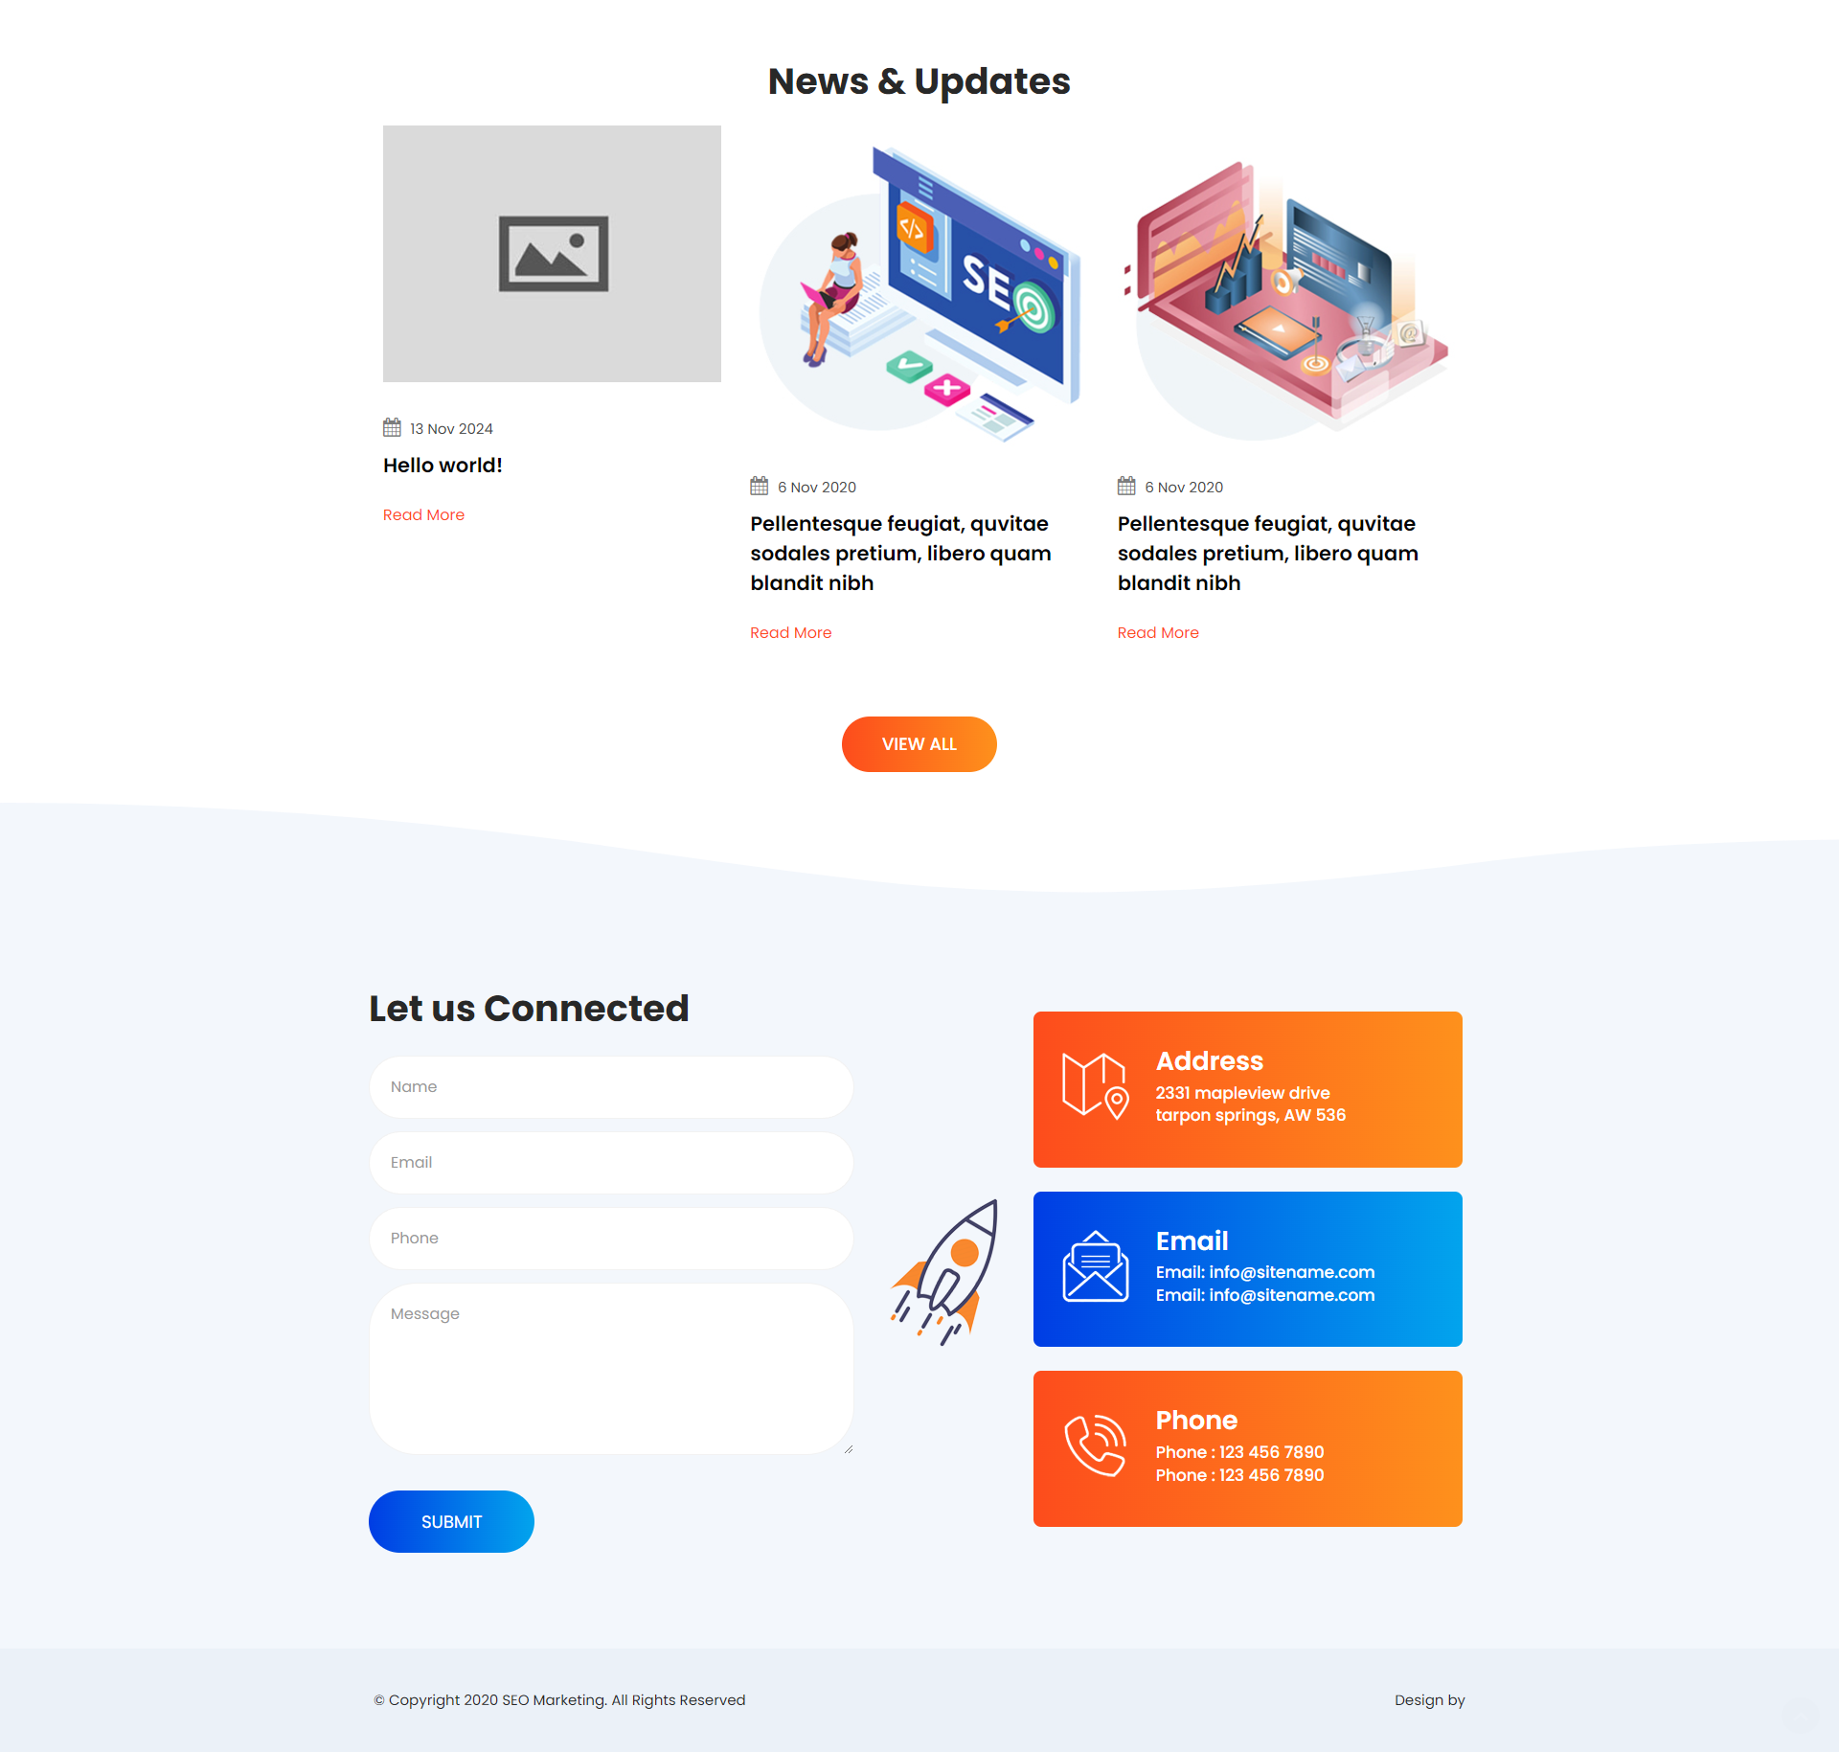Screen dimensions: 1839x1752
Task: Click the SUBMIT button
Action: [x=451, y=1520]
